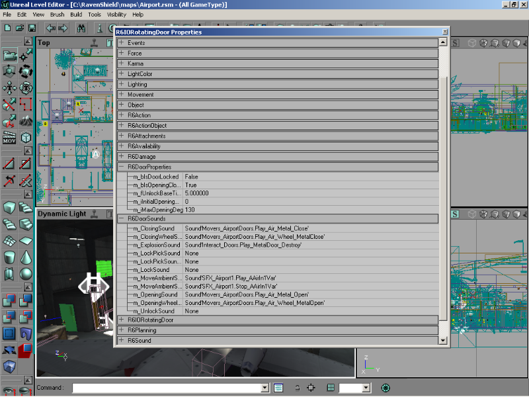Click the properties scrollbar down arrow
The image size is (529, 397).
pos(443,340)
